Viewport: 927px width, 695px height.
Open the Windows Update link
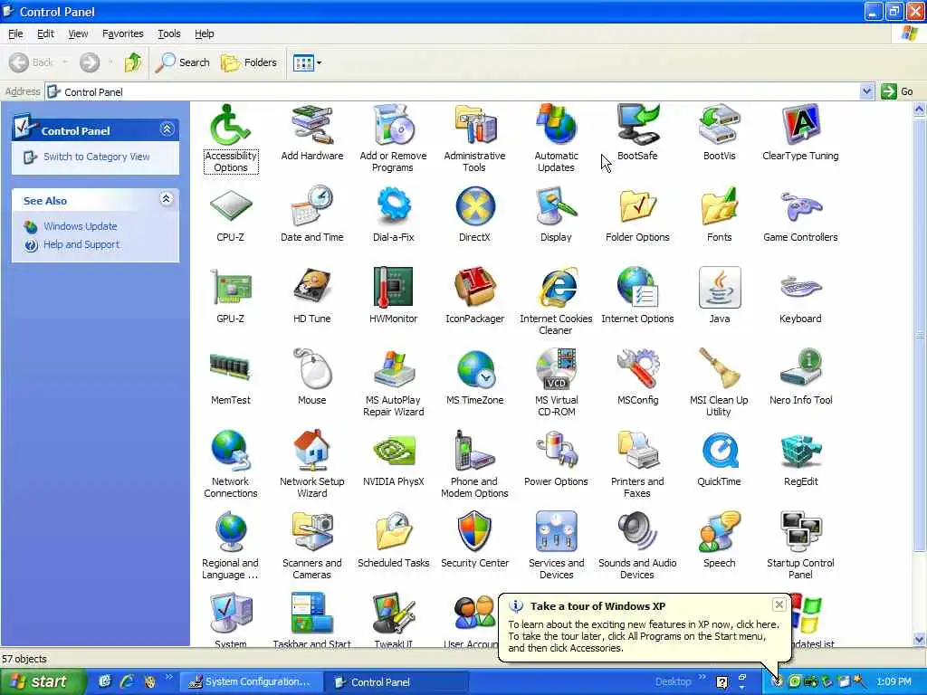coord(81,226)
